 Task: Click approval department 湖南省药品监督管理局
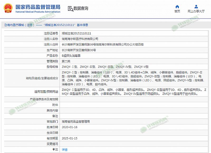click(76, 122)
